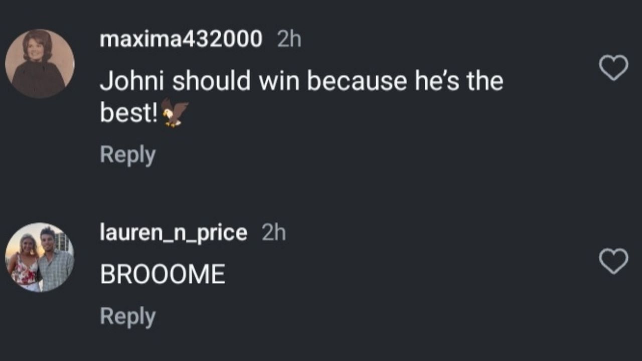The width and height of the screenshot is (642, 361).
Task: Reply to maxima432000's comment
Action: (x=128, y=154)
